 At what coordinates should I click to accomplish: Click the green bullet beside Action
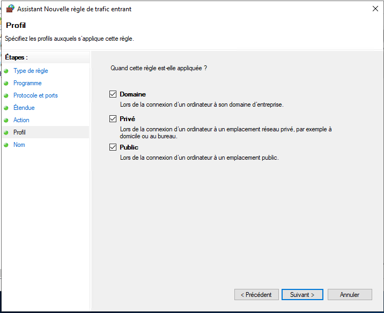(x=6, y=120)
